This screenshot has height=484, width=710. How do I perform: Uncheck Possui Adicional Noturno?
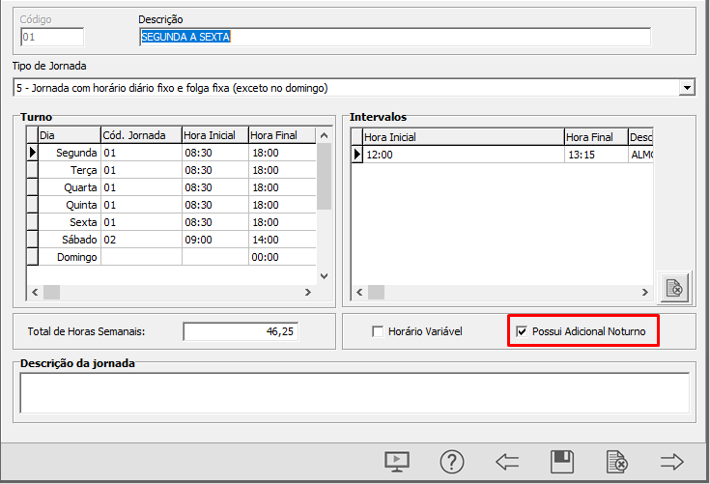coord(523,331)
